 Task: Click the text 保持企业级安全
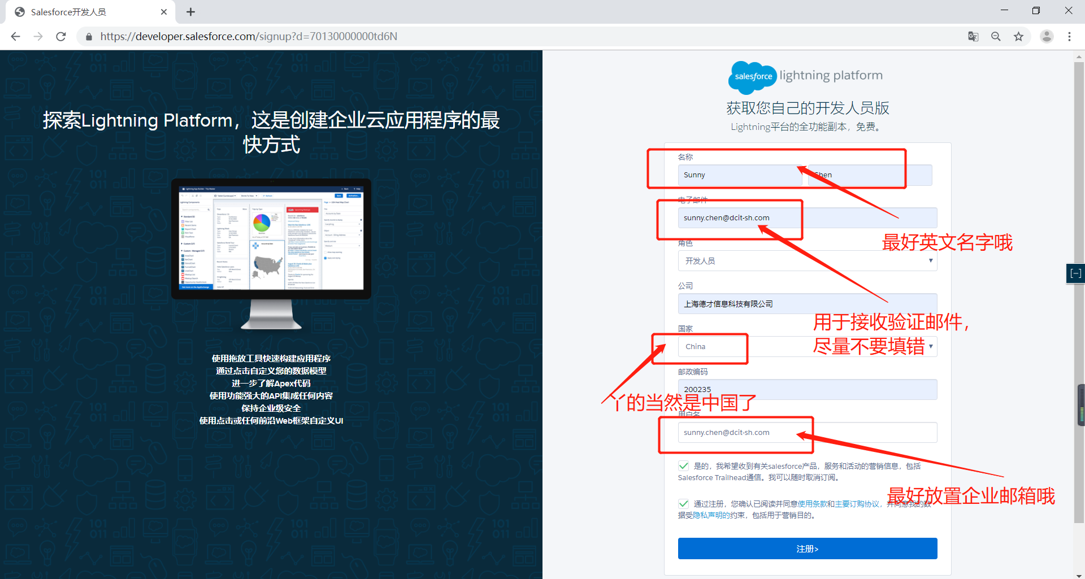(271, 408)
